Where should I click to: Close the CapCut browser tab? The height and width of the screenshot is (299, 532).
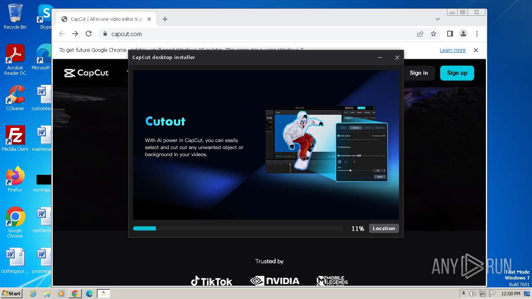(x=149, y=19)
